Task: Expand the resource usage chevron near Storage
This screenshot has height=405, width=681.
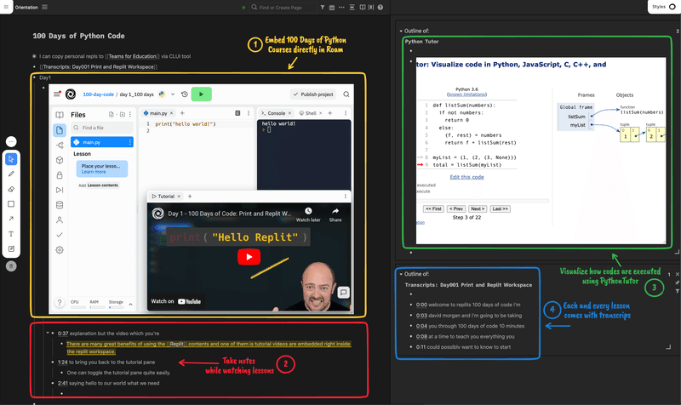Action: click(130, 304)
